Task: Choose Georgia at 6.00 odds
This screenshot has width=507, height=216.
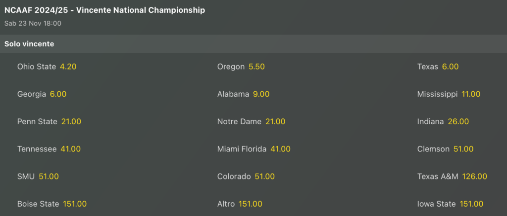Action: click(x=42, y=94)
